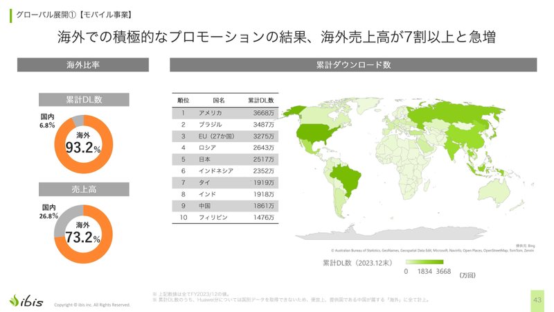Click the 93.2% value in the donut chart
The height and width of the screenshot is (312, 554).
(x=83, y=148)
